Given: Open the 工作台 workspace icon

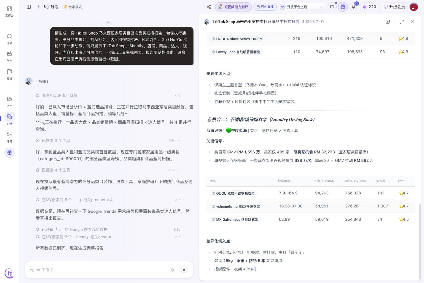Looking at the screenshot, I should pyautogui.click(x=9, y=11).
